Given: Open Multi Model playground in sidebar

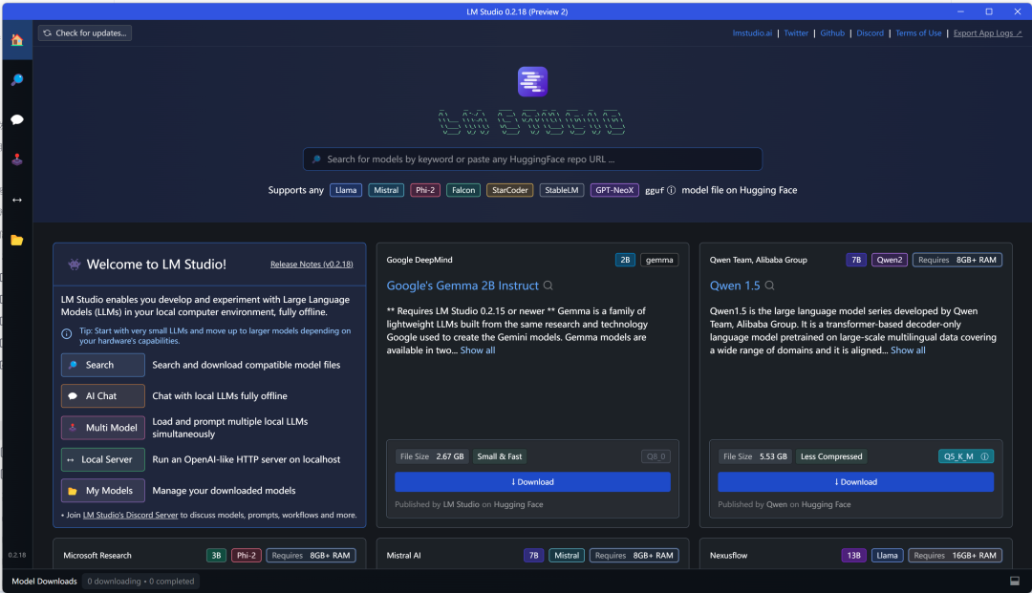Looking at the screenshot, I should pyautogui.click(x=17, y=159).
